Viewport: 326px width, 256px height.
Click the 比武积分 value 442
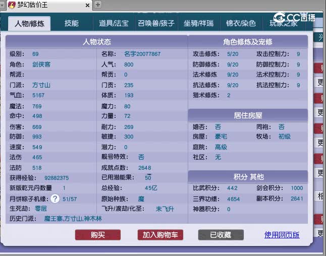pos(232,188)
